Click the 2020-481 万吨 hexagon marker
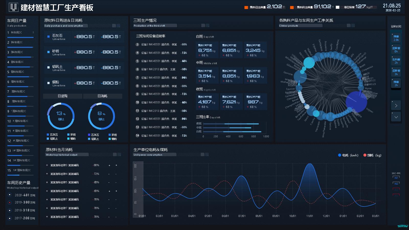 10,195
